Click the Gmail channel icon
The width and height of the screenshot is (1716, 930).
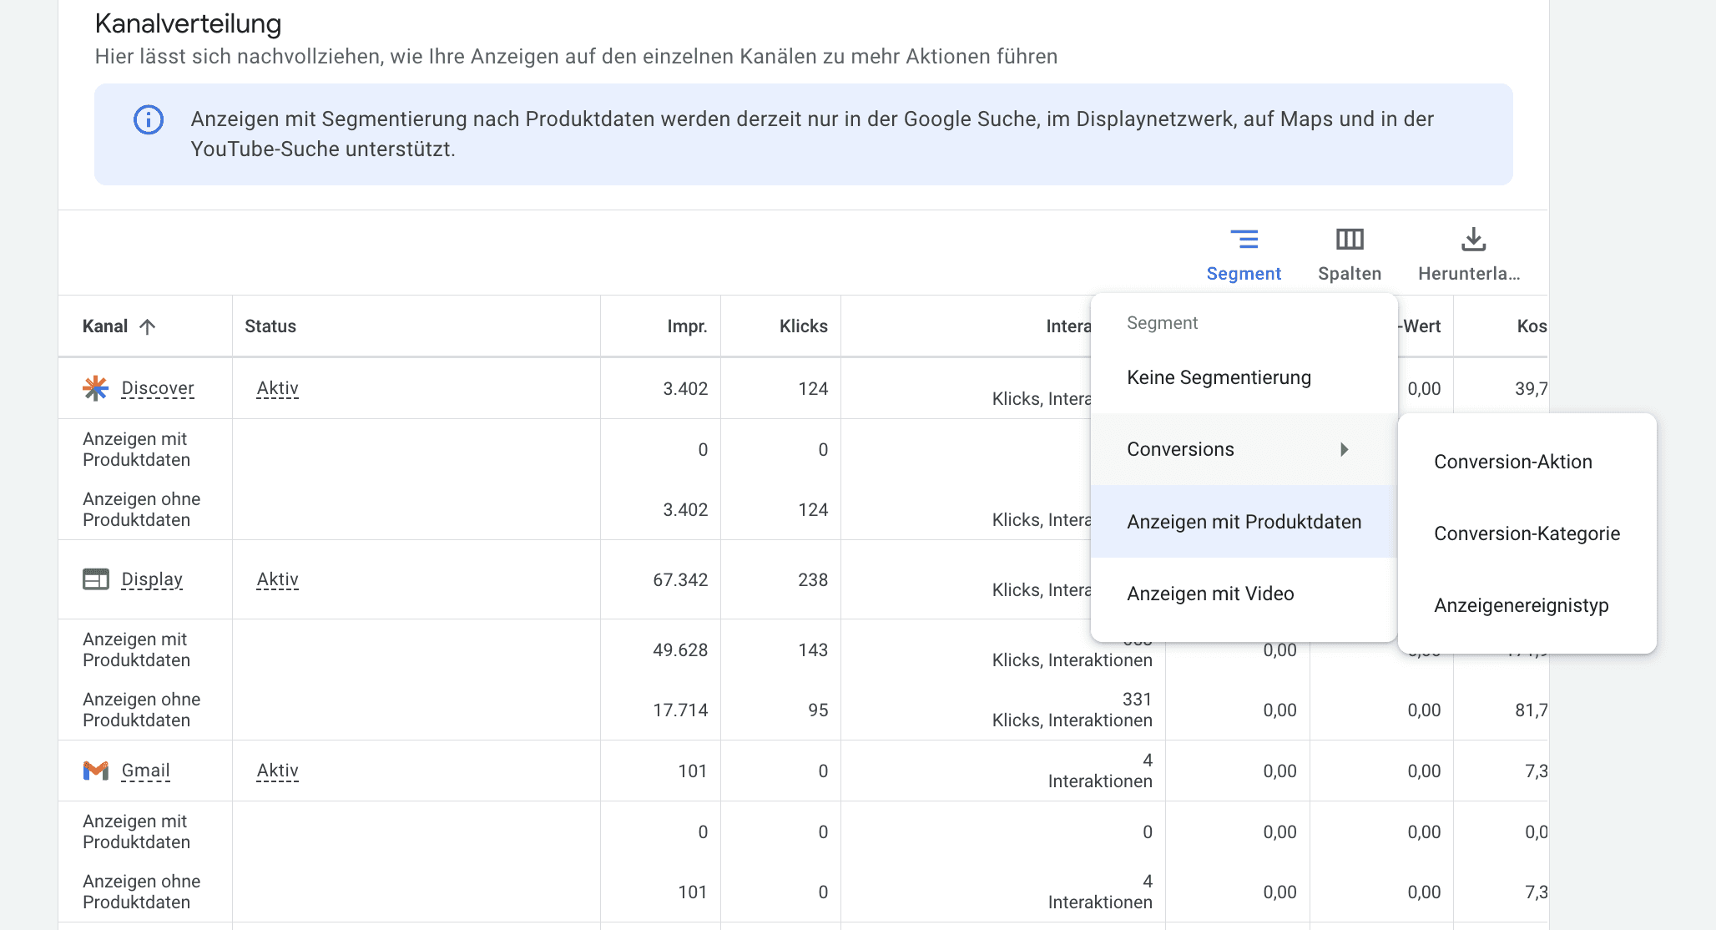click(94, 770)
